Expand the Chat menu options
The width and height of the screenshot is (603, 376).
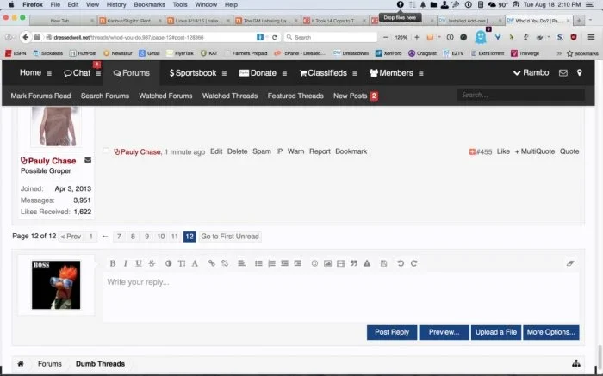[98, 73]
